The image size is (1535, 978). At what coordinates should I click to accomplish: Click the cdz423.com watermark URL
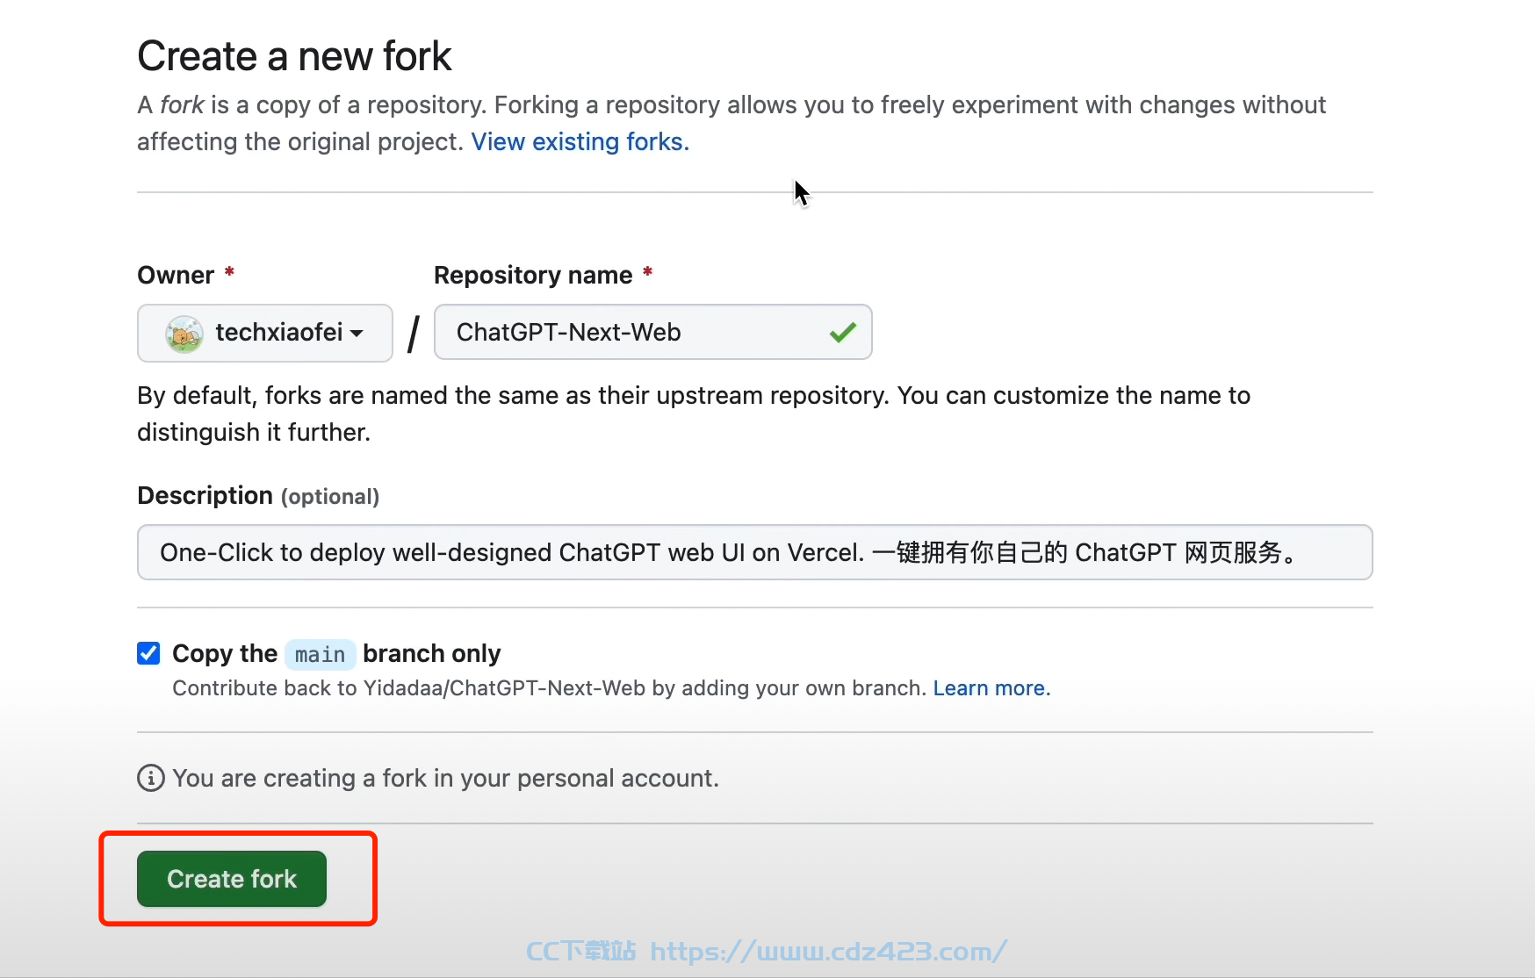(x=828, y=952)
